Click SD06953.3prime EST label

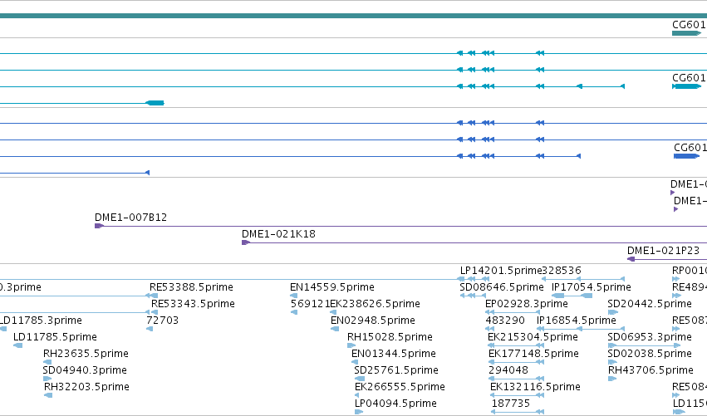click(x=650, y=337)
